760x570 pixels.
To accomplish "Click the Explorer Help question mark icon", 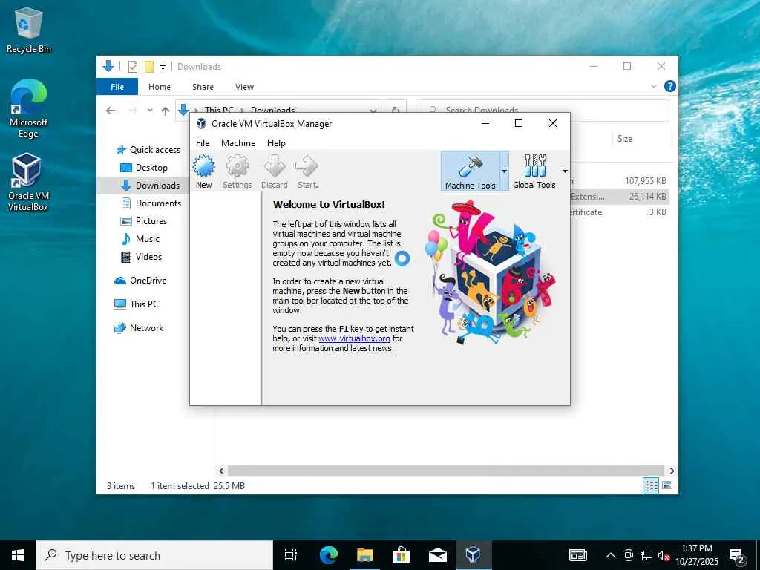I will (x=670, y=86).
